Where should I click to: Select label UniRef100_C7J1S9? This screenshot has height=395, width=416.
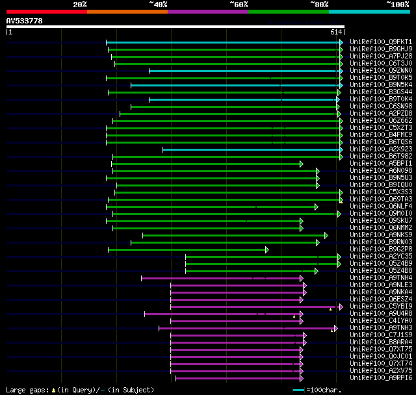pos(381,335)
